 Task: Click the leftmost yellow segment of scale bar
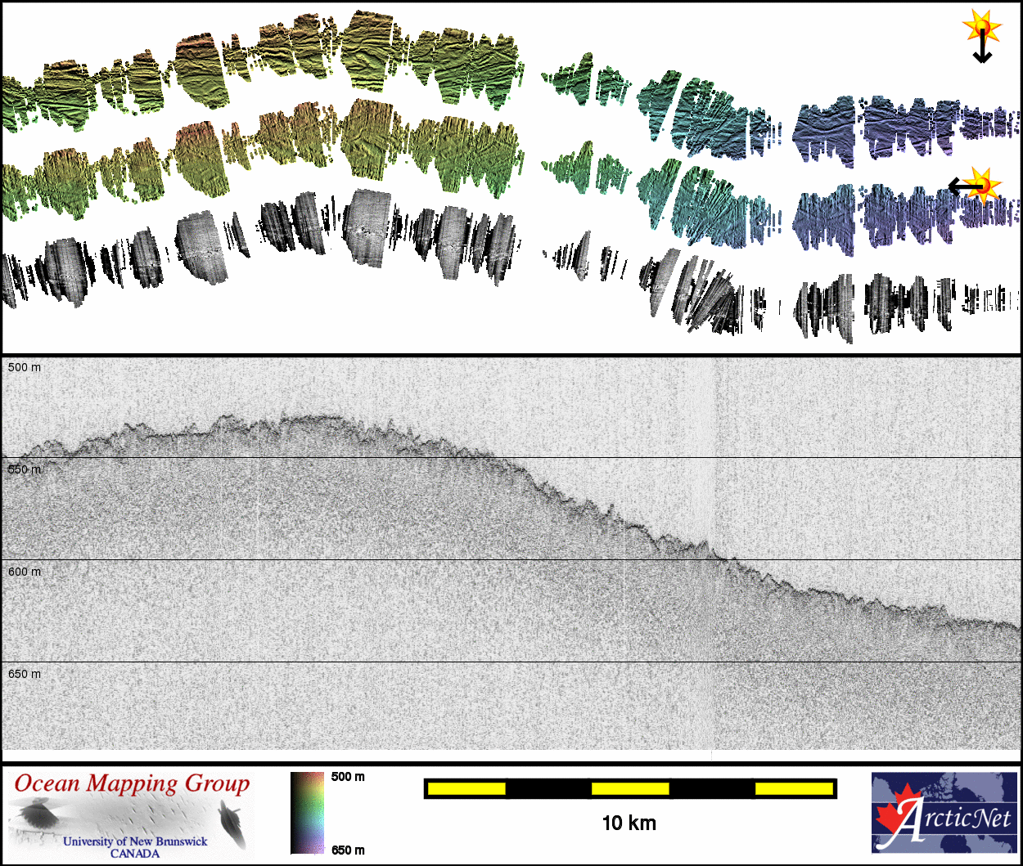pyautogui.click(x=466, y=788)
